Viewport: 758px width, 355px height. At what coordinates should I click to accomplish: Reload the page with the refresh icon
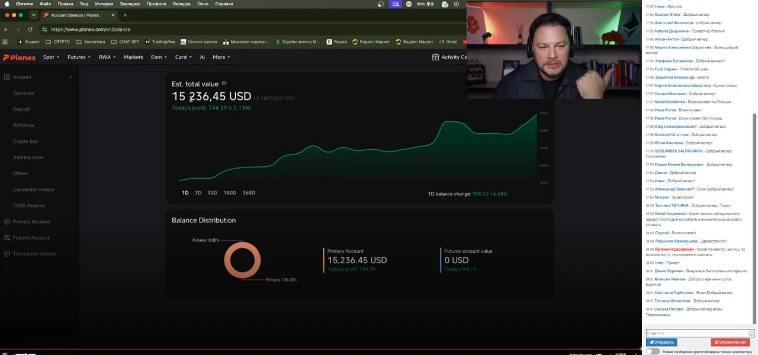[30, 29]
